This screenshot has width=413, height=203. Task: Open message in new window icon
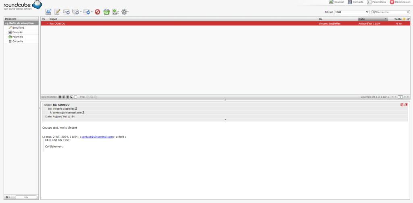(x=406, y=105)
